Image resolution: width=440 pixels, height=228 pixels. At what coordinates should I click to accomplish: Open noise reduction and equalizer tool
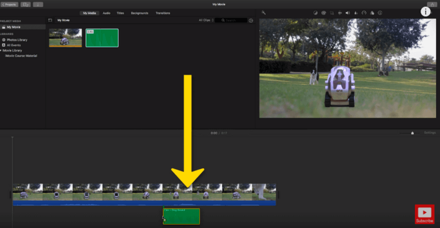pos(356,13)
